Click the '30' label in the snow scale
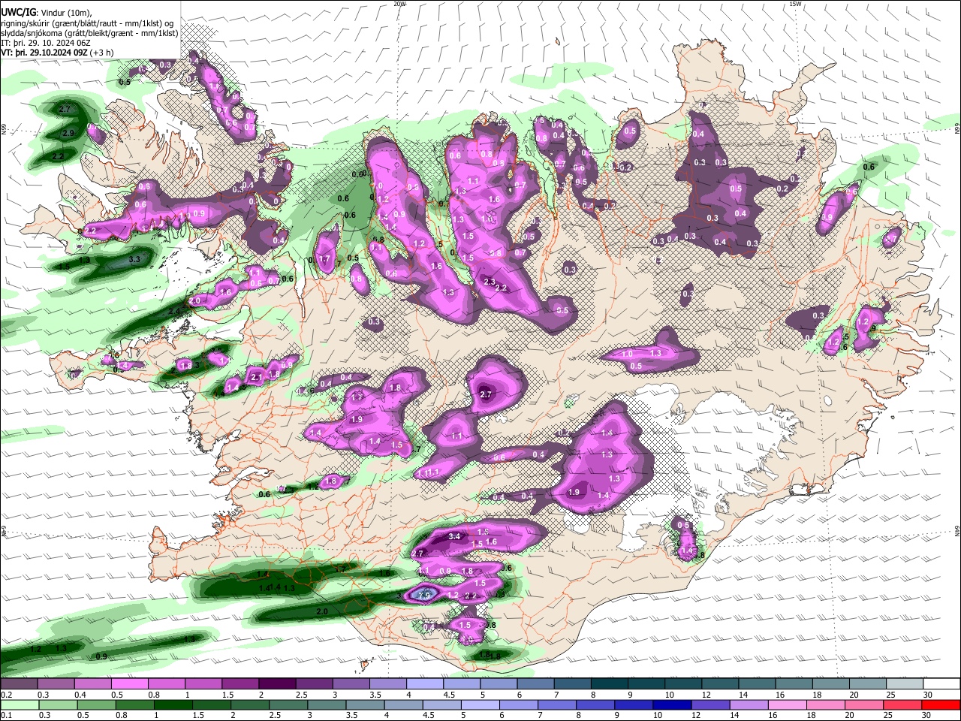 click(928, 695)
